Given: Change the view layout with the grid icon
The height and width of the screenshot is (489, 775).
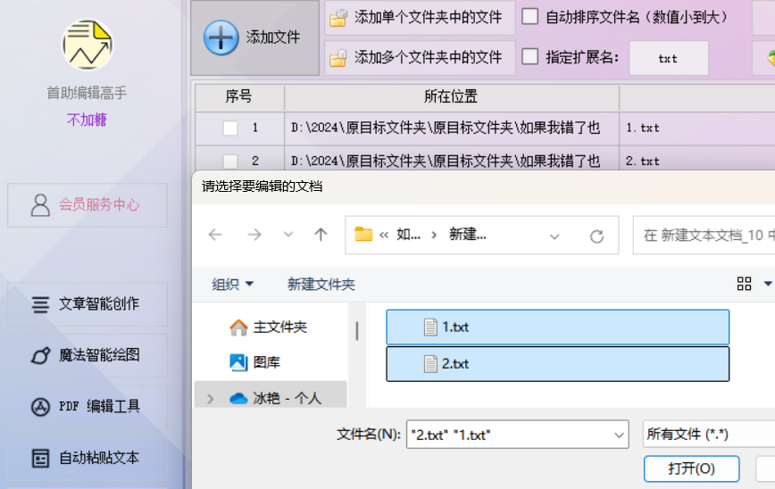Looking at the screenshot, I should coord(744,284).
